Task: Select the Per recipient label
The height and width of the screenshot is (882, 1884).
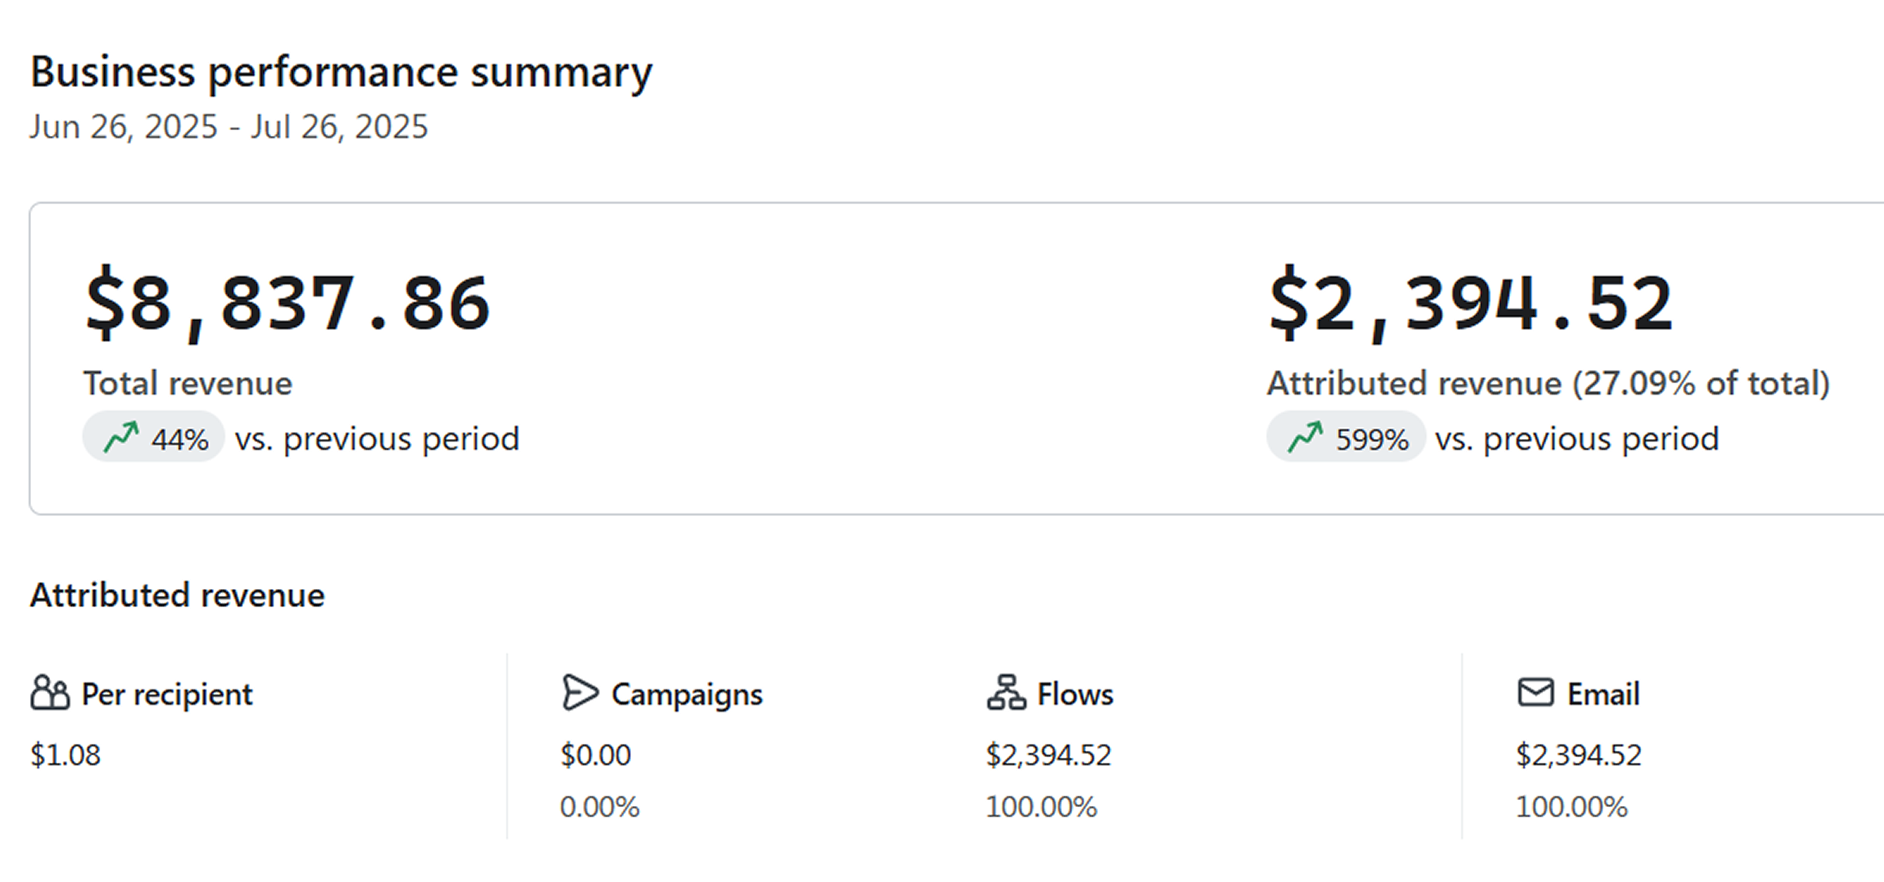Action: 167,694
